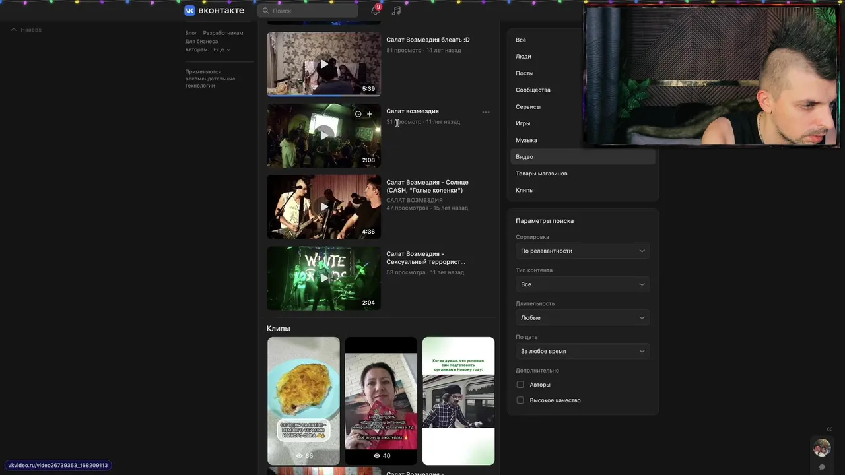Open the music note player icon
The height and width of the screenshot is (475, 845).
coord(396,11)
